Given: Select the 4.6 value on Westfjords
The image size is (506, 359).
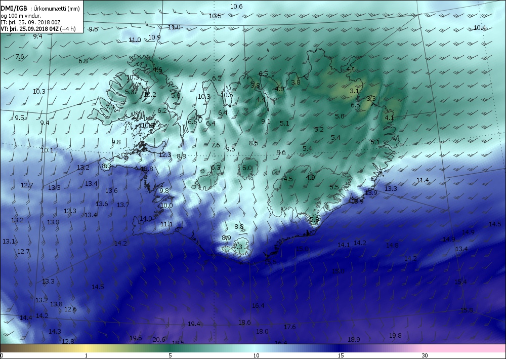Looking at the screenshot, I should 157,69.
